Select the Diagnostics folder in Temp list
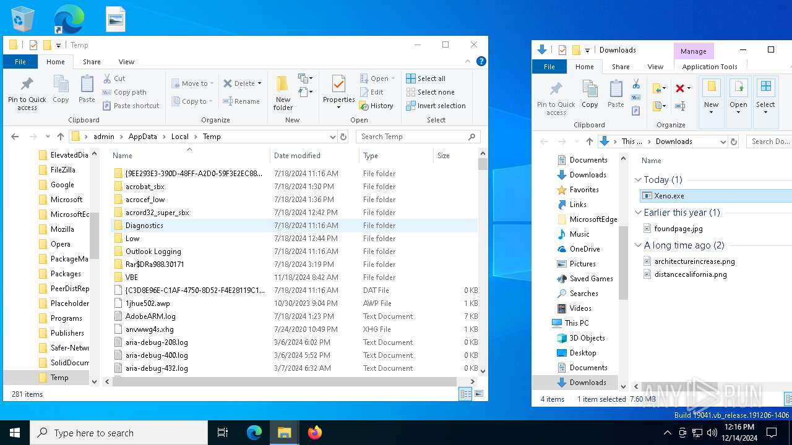 (295, 226)
